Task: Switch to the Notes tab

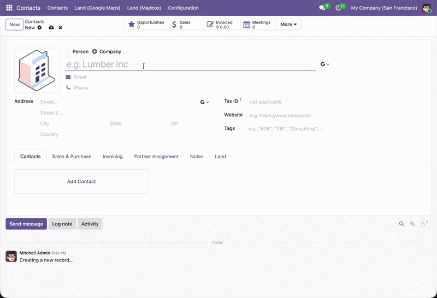Action: [197, 157]
